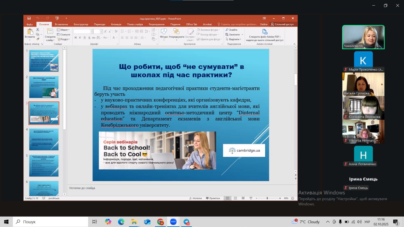Click the Find (Знайти) button

(x=232, y=30)
